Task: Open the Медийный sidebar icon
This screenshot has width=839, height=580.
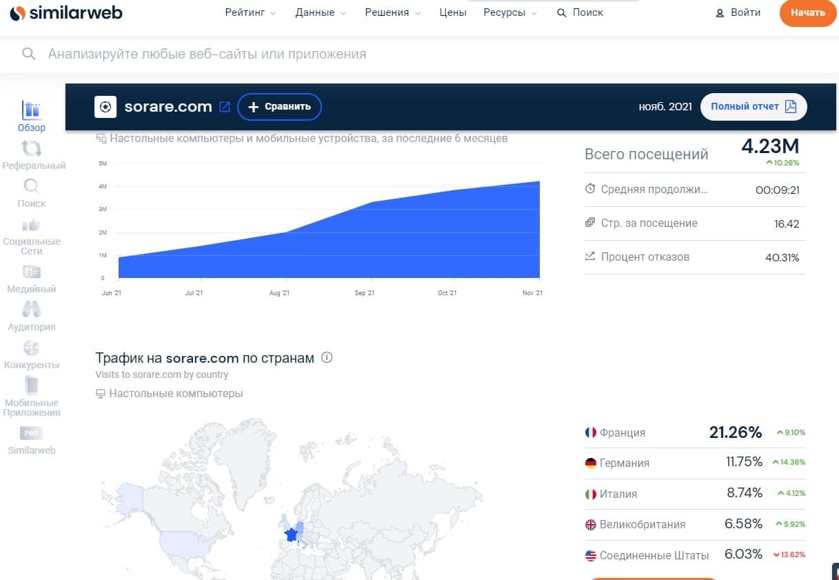Action: [32, 272]
